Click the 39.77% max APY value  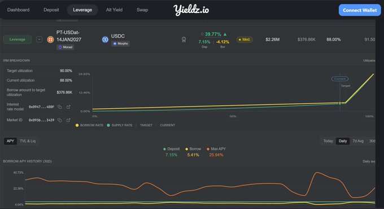point(213,34)
